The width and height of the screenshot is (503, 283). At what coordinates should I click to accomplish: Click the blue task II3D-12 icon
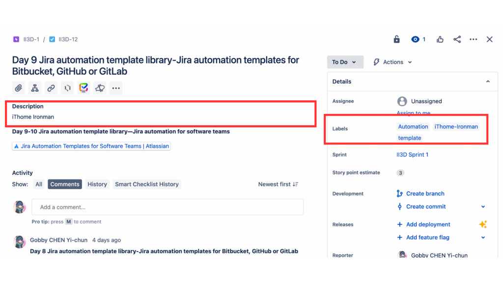[x=52, y=39]
